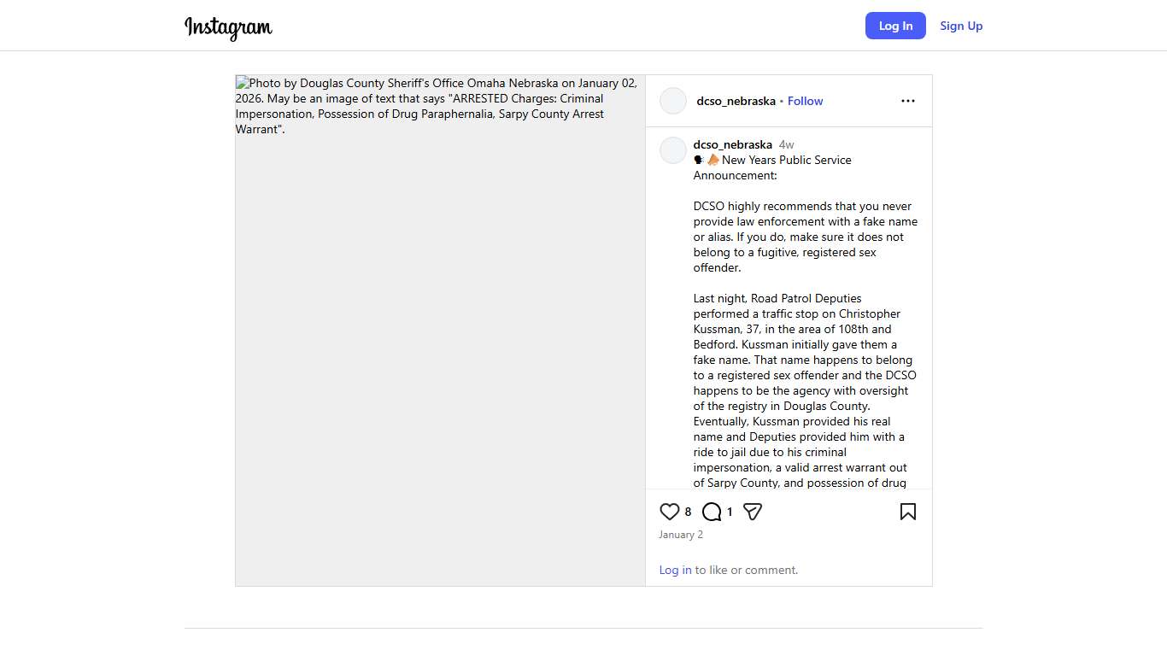The width and height of the screenshot is (1167, 656).
Task: Click the megaphone emoji in the caption
Action: pyautogui.click(x=713, y=160)
